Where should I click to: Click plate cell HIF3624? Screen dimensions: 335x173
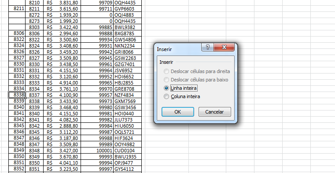(127, 138)
